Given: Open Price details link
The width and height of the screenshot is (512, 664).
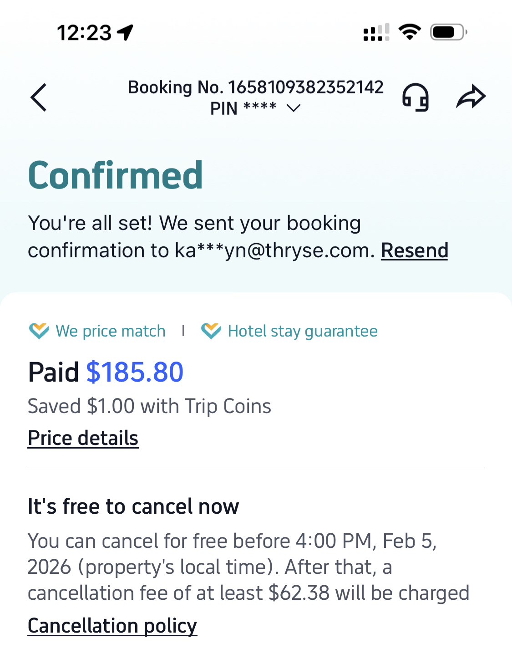Looking at the screenshot, I should pos(83,438).
